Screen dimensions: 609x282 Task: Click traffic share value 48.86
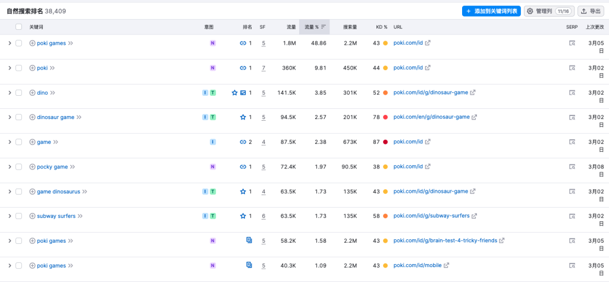coord(319,43)
